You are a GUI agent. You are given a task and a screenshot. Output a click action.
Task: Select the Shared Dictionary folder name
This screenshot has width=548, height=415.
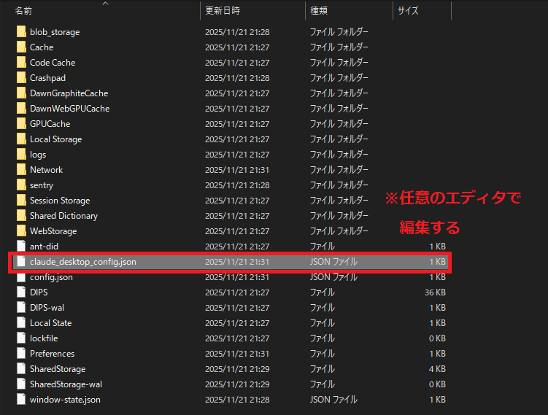(x=63, y=216)
